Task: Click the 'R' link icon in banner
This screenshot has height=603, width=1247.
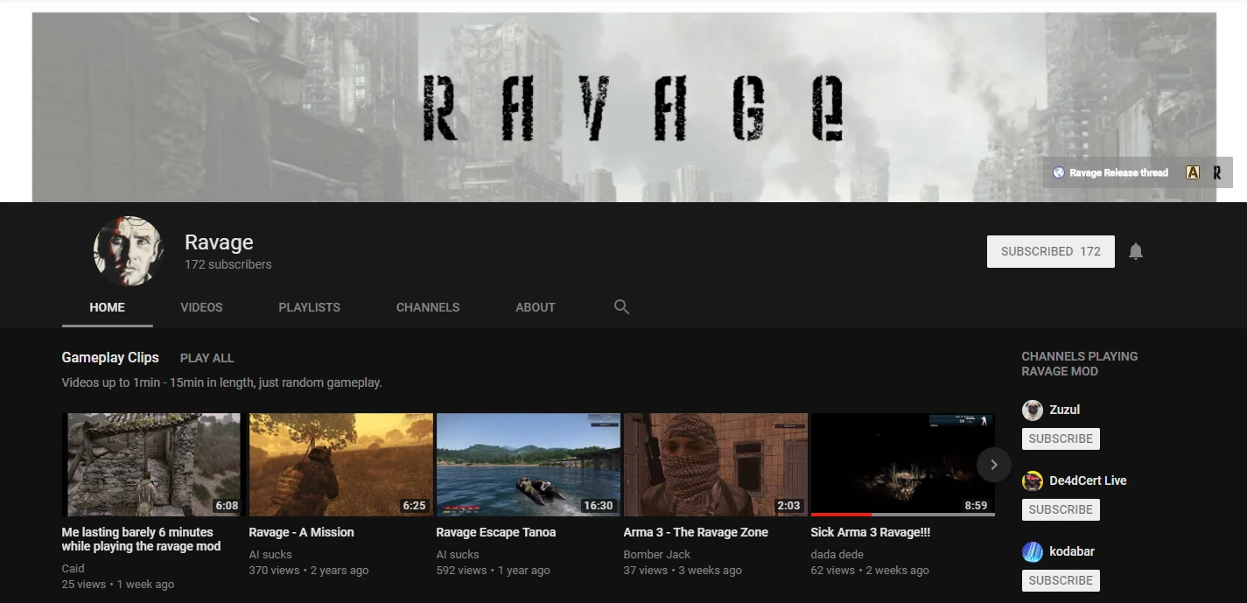Action: point(1216,172)
